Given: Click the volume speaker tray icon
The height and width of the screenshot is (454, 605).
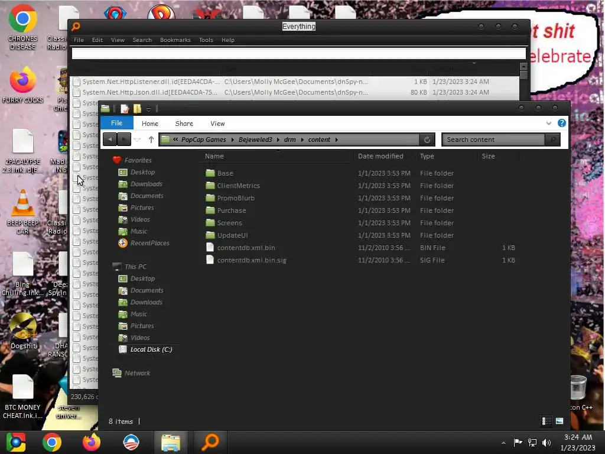Looking at the screenshot, I should [x=547, y=442].
